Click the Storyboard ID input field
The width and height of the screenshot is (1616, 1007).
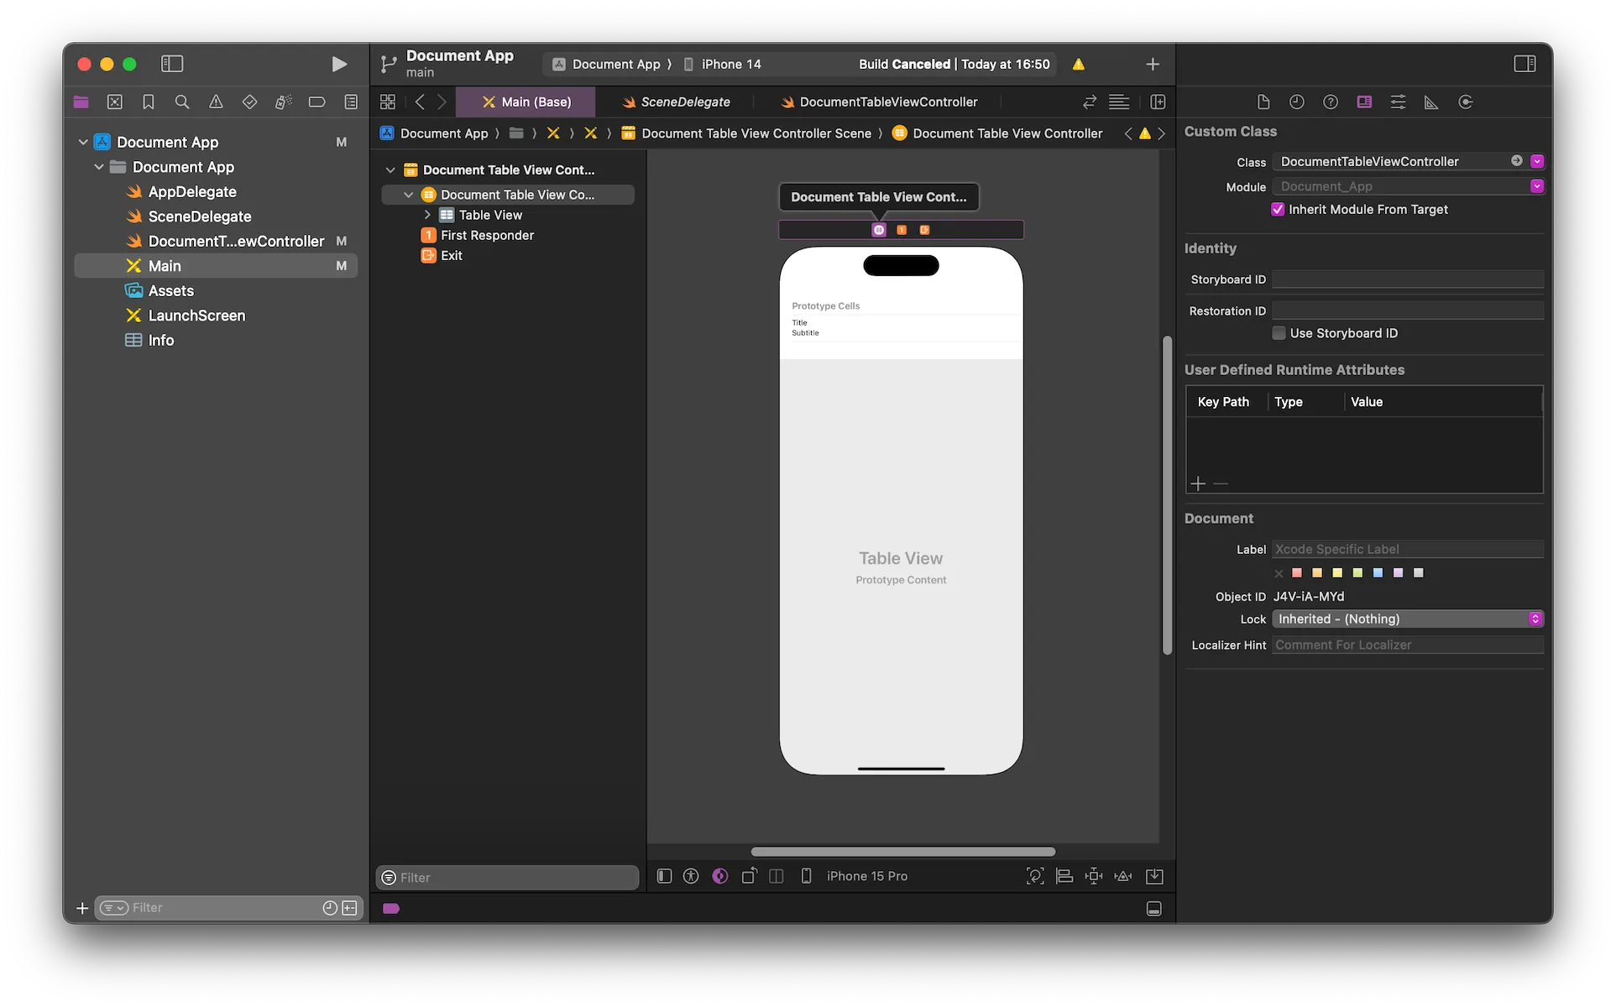click(1407, 279)
